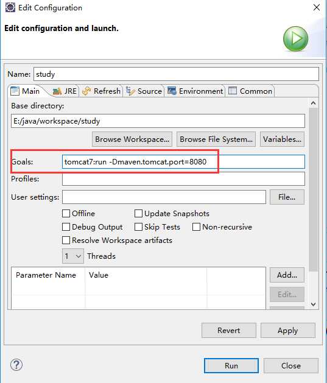
Task: Open the Threads count dropdown
Action: [x=73, y=256]
